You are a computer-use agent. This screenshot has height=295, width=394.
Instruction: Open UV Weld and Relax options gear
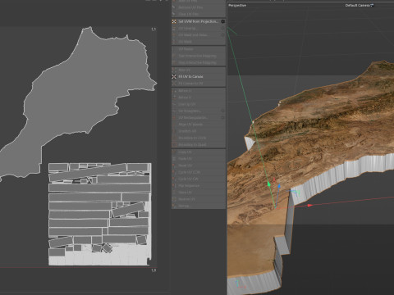tap(222, 35)
